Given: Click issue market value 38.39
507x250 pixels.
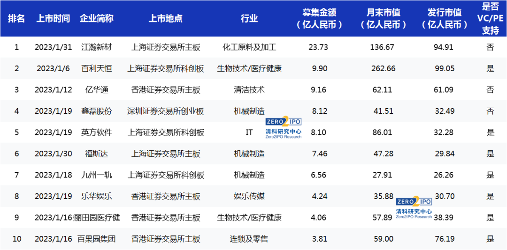Looking at the screenshot, I should coord(445,218).
